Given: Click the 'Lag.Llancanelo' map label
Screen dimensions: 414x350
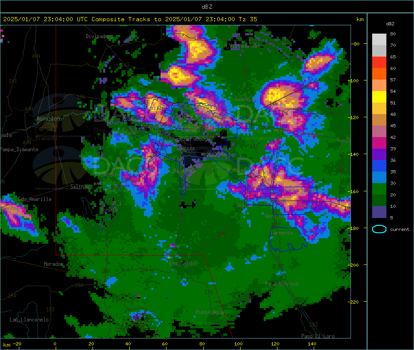Looking at the screenshot, I should (x=29, y=320).
